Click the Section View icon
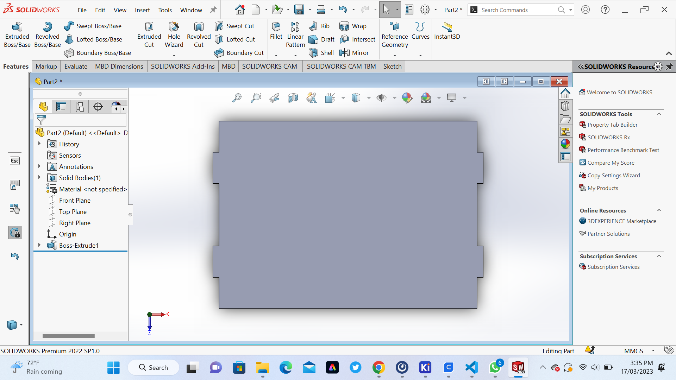The image size is (676, 380). click(293, 98)
